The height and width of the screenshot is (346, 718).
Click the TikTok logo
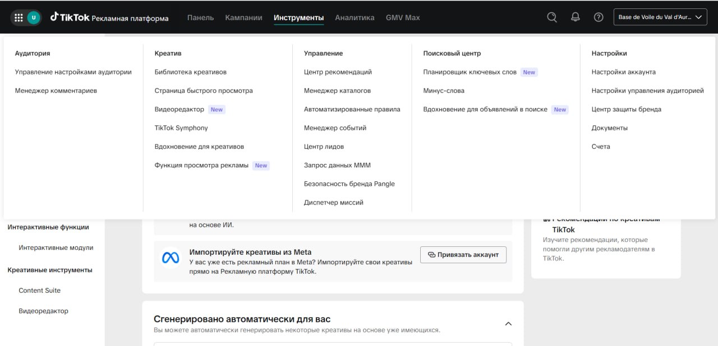[x=70, y=17]
